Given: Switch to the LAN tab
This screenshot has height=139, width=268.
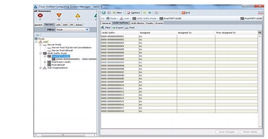Looking at the screenshot, I should coord(58,25).
